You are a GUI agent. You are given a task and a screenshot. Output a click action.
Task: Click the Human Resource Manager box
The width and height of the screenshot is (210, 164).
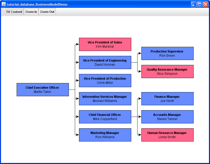[x=167, y=135]
